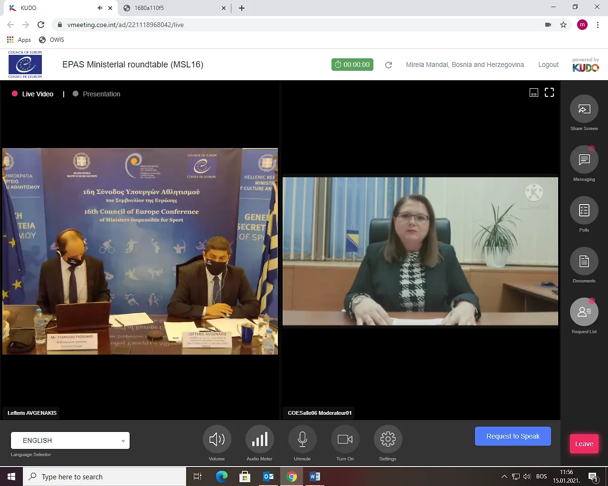Expand the ENGLISH language selector
Image resolution: width=608 pixels, height=486 pixels.
coord(70,440)
